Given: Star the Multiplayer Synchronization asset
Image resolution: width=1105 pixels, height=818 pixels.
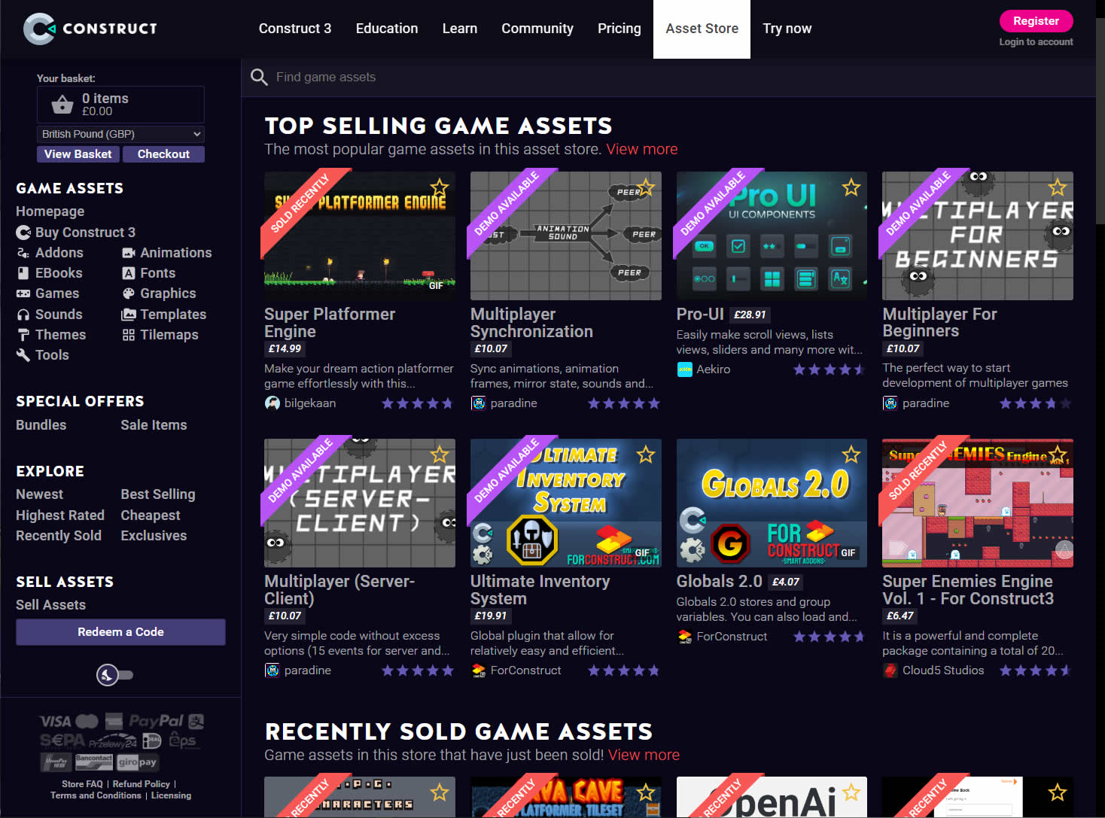Looking at the screenshot, I should point(645,187).
